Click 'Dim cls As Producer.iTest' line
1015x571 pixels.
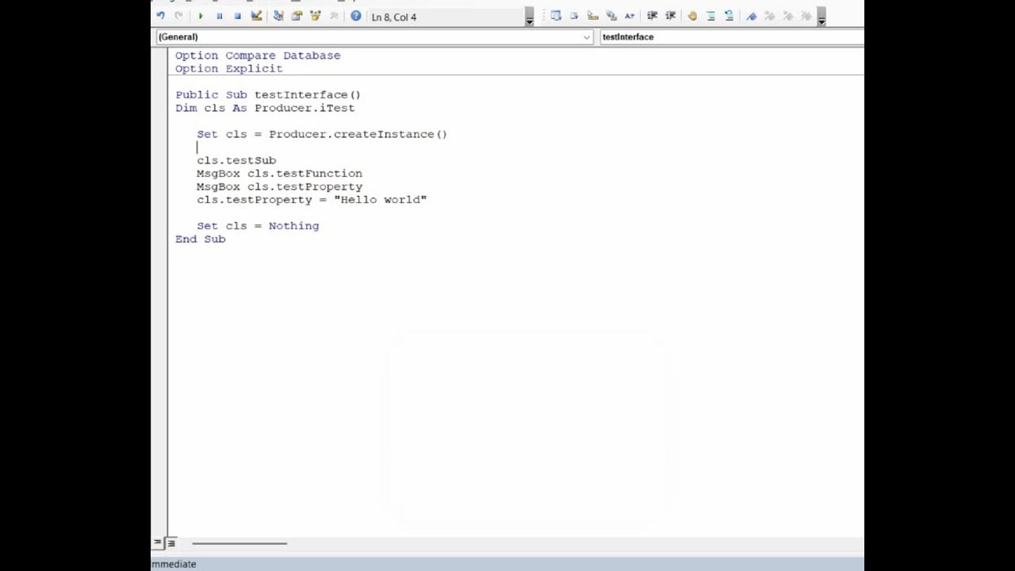point(265,108)
